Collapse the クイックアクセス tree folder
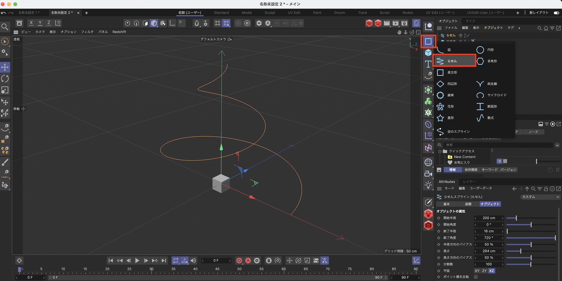The image size is (562, 281). click(440, 151)
